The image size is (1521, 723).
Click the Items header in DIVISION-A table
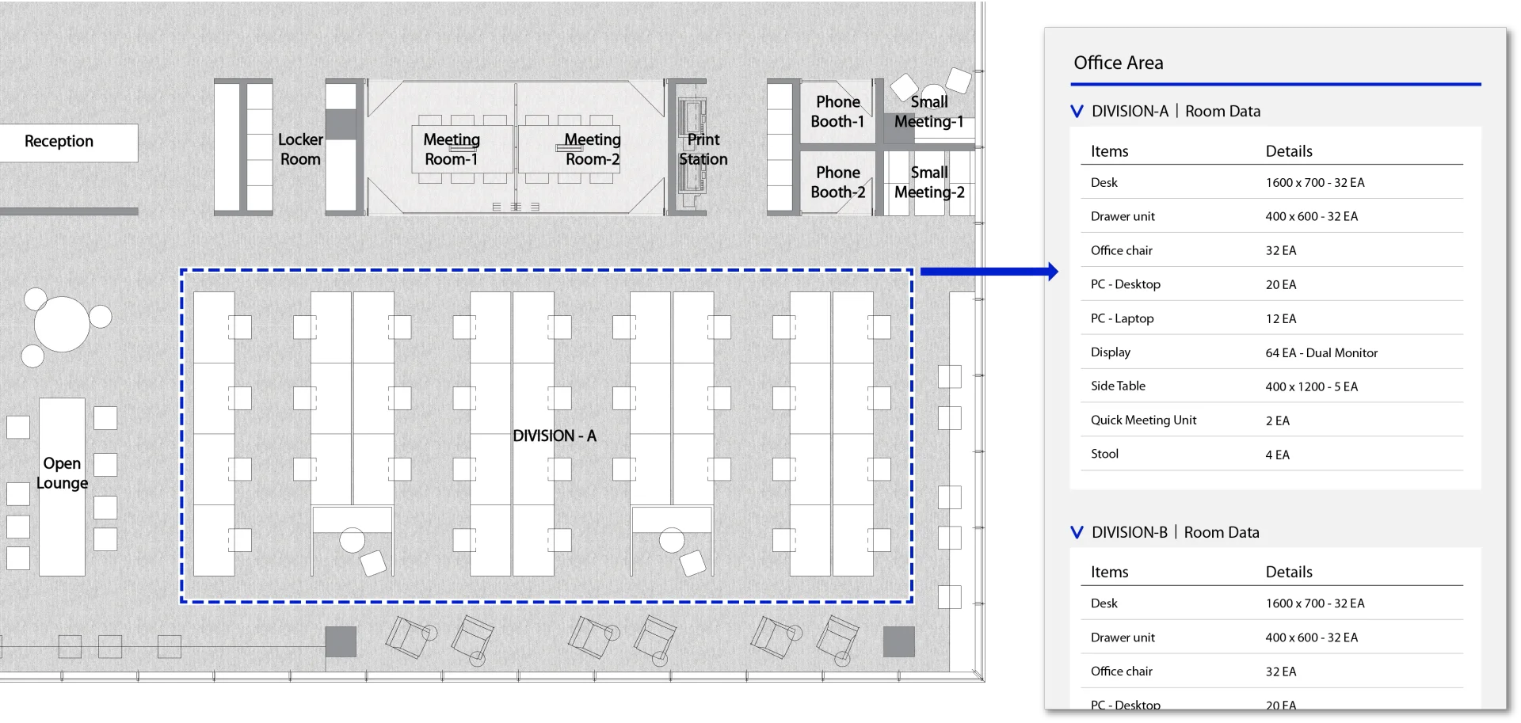point(1109,151)
